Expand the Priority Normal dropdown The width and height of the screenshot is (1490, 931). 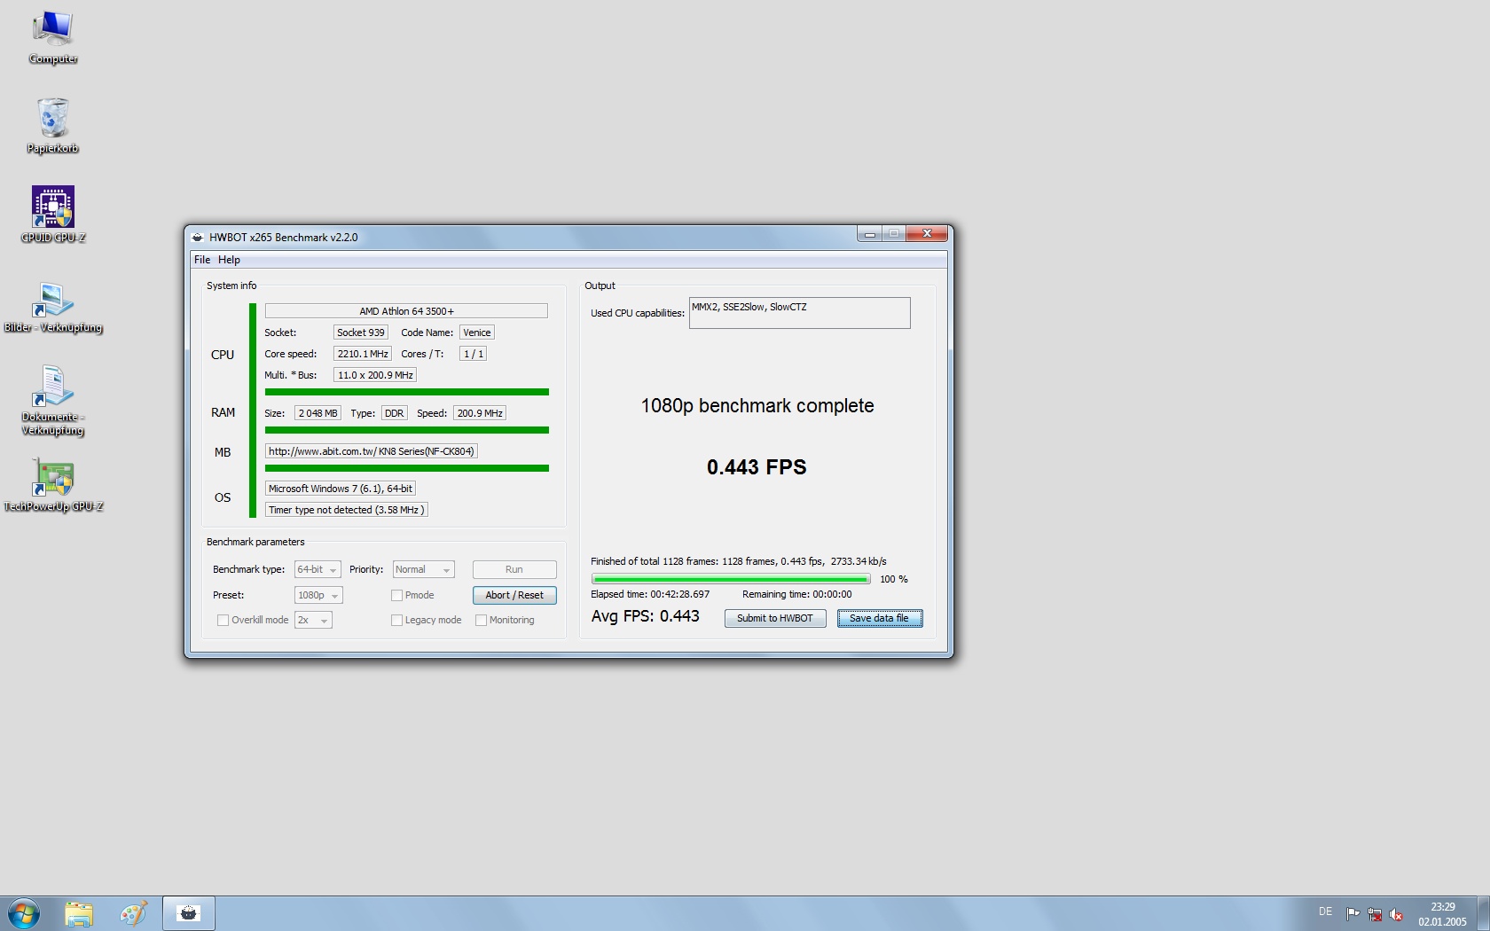pos(424,569)
